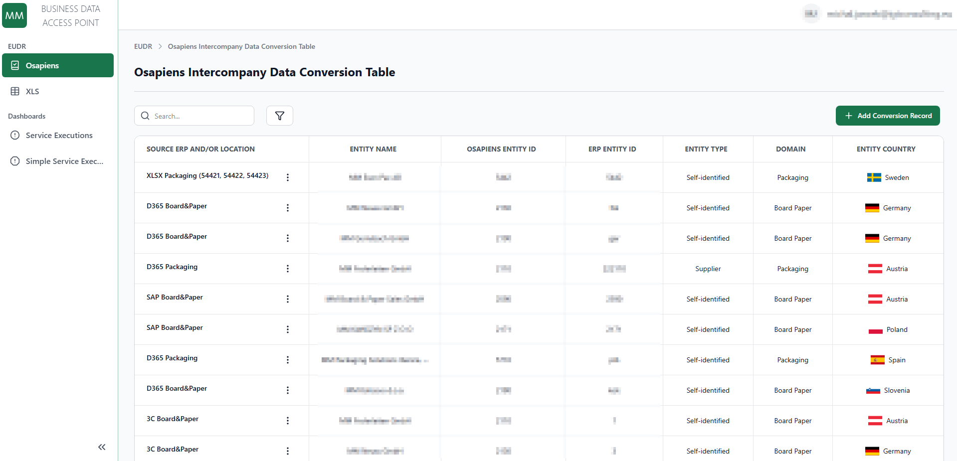Open row menu for XLSX Packaging row
Viewport: 957px width, 461px height.
point(288,177)
